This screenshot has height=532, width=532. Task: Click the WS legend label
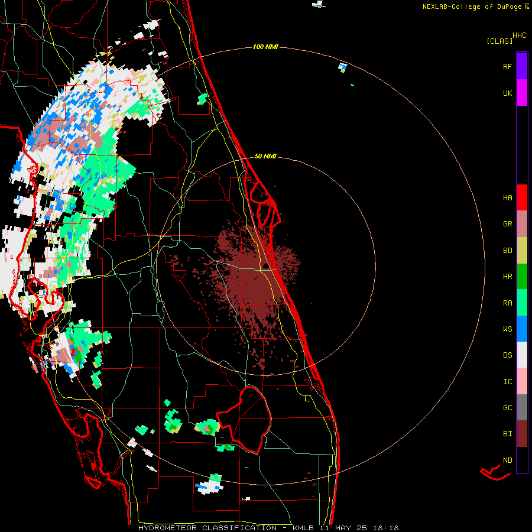tap(507, 329)
